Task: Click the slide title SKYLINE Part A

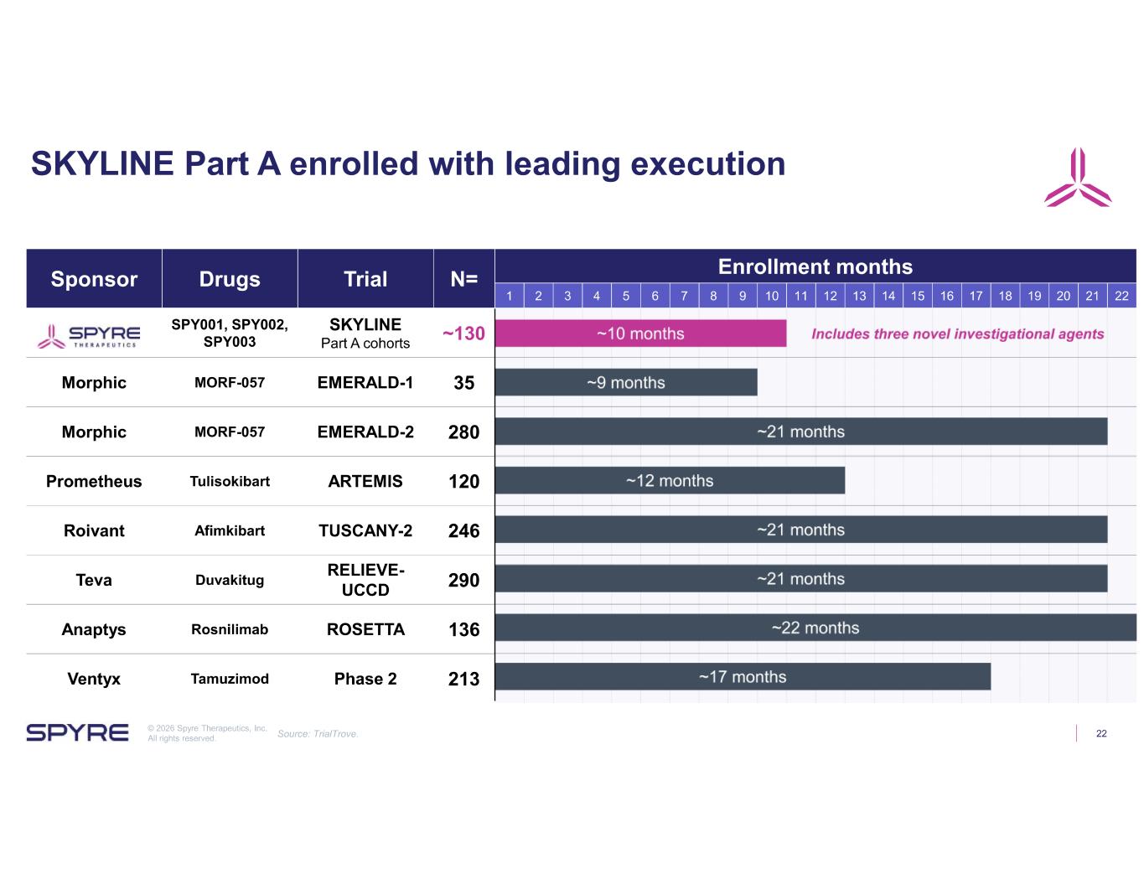Action: (408, 163)
